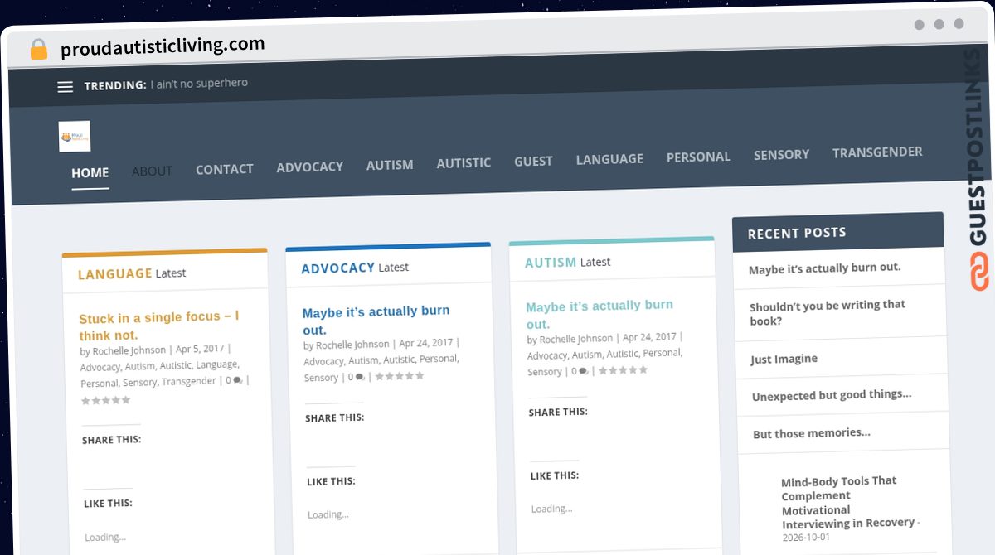Open the ADVOCACY menu item
This screenshot has height=555, width=995.
coord(309,166)
